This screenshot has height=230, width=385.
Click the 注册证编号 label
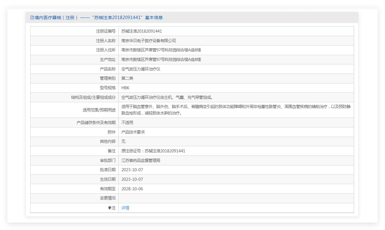point(106,31)
